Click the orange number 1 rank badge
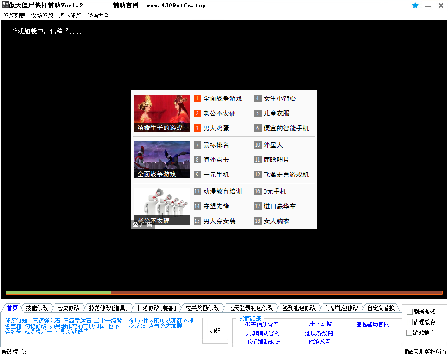Image resolution: width=448 pixels, height=357 pixels. [x=197, y=98]
